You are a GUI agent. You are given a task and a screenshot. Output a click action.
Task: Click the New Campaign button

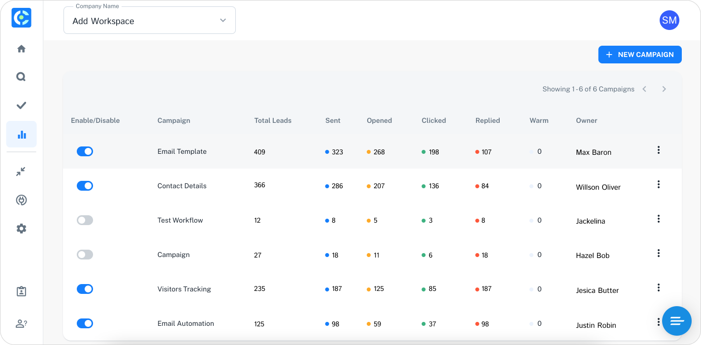(x=639, y=55)
